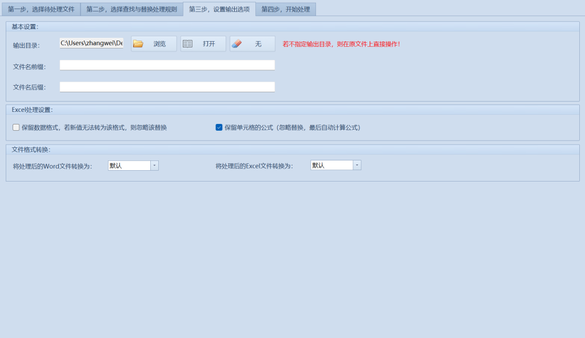This screenshot has height=338, width=585.
Task: Focus the 文件名前缀 input field
Action: click(167, 65)
